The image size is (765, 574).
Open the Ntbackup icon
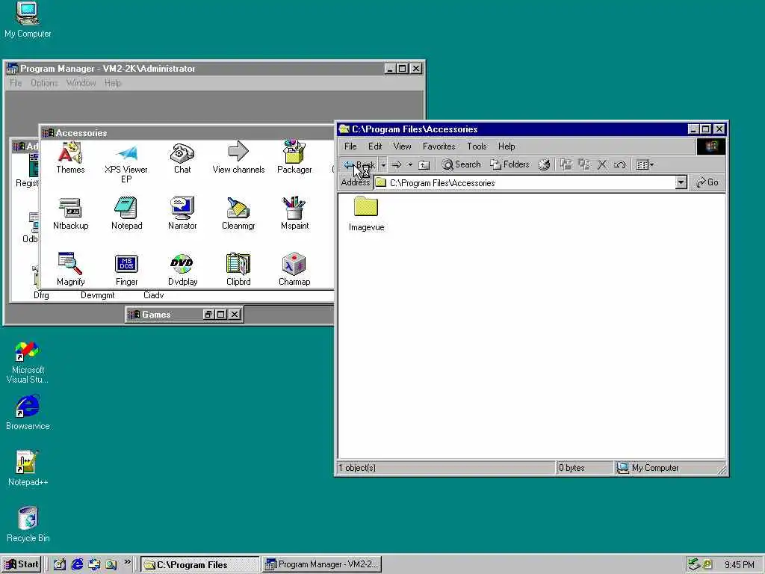70,213
